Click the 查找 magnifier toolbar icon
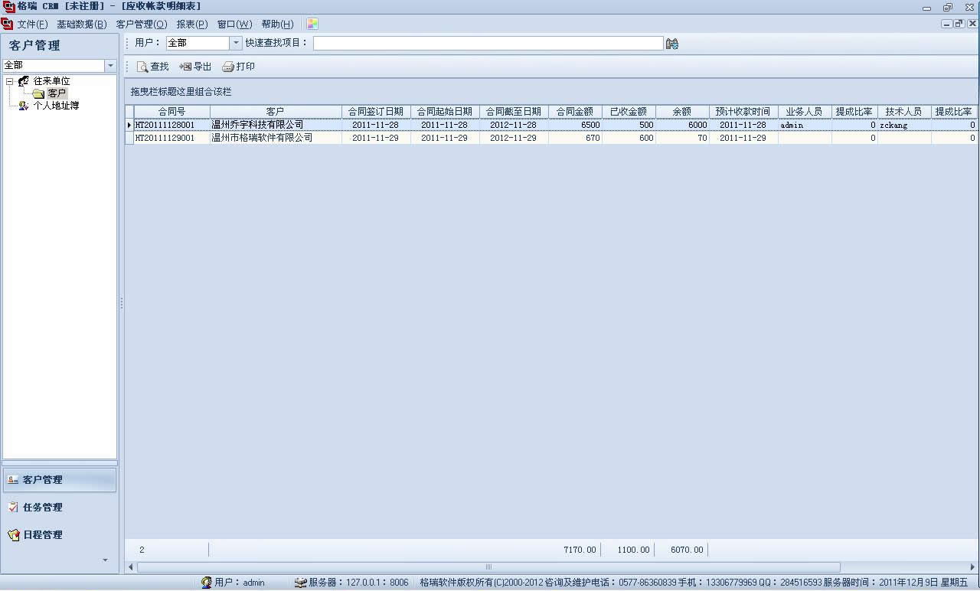The width and height of the screenshot is (980, 591). [x=142, y=67]
